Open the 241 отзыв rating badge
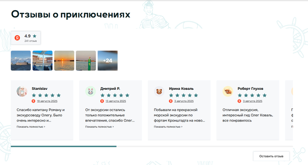This screenshot has height=165, width=308. click(26, 38)
